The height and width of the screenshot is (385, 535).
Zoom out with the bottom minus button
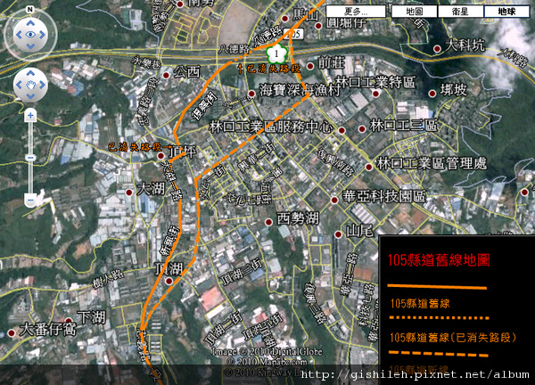click(x=30, y=200)
